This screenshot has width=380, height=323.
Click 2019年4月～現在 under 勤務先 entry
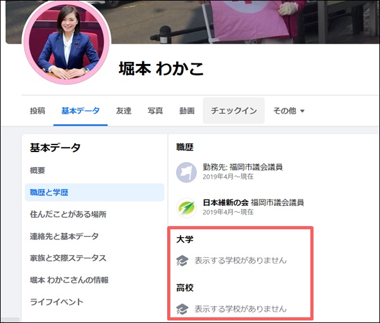tap(228, 177)
